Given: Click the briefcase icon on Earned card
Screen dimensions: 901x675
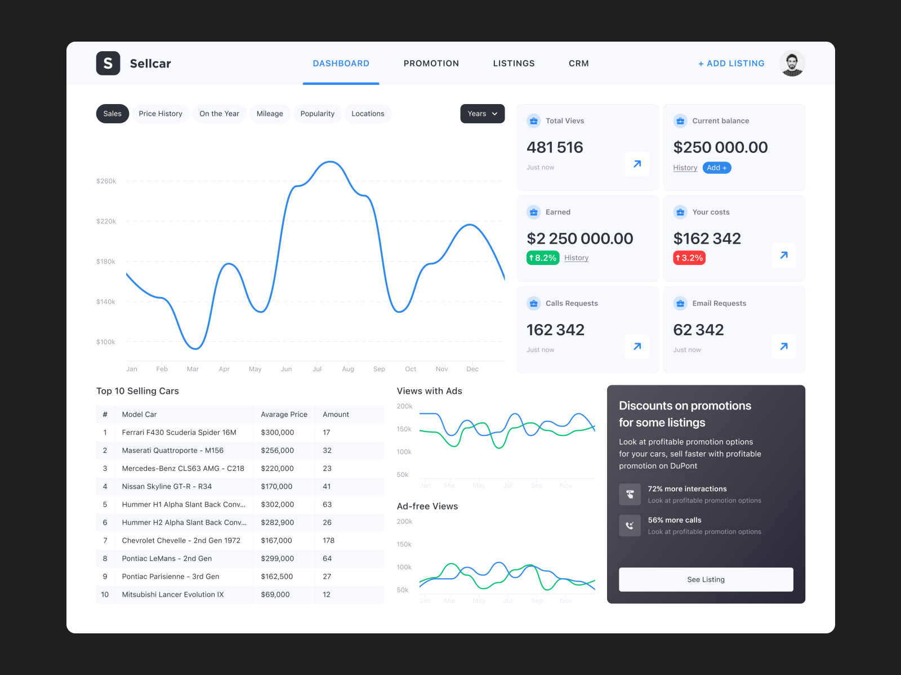Looking at the screenshot, I should tap(533, 212).
